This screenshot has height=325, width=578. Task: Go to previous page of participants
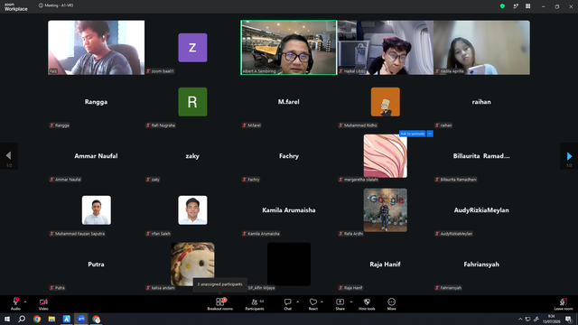pyautogui.click(x=9, y=156)
